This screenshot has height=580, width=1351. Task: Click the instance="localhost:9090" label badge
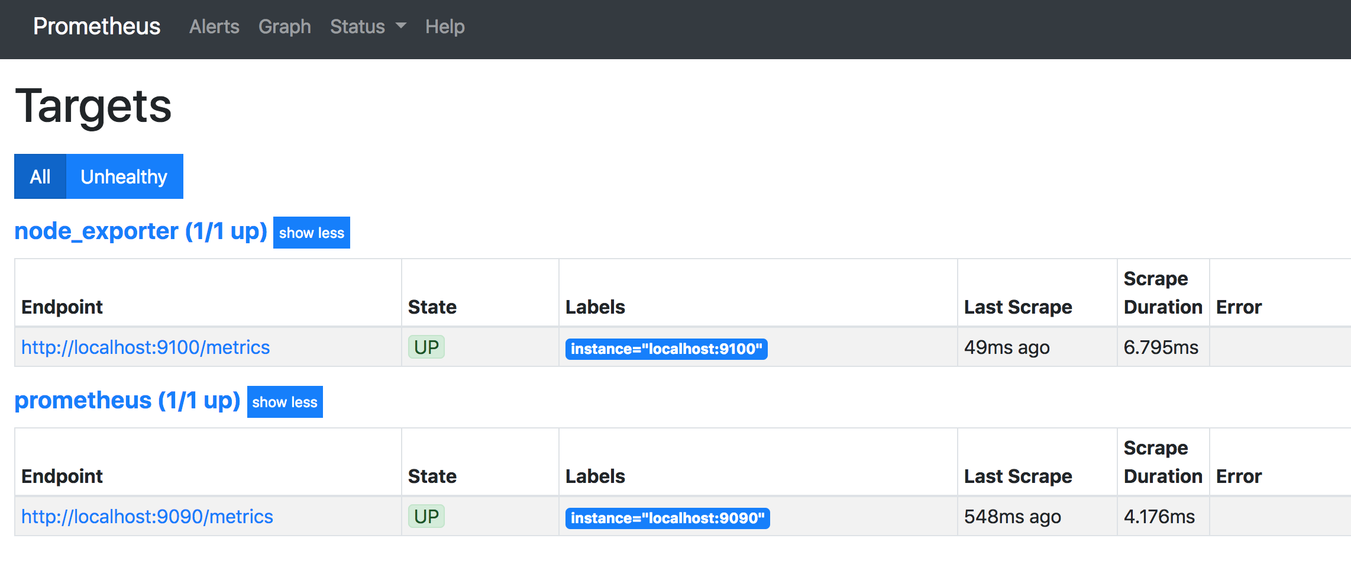668,518
